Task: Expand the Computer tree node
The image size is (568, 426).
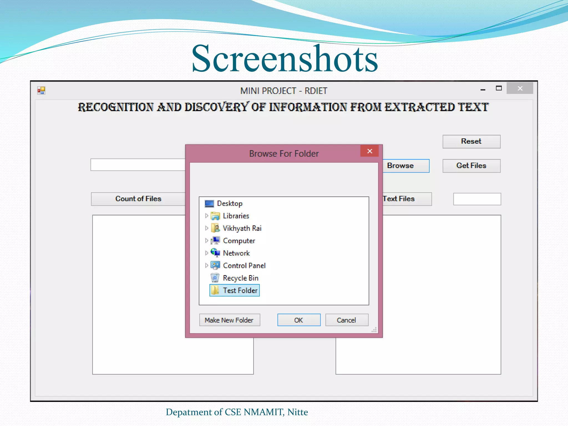Action: (x=207, y=240)
